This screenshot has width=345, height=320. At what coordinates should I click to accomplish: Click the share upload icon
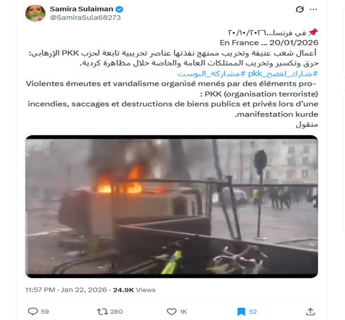pyautogui.click(x=310, y=312)
